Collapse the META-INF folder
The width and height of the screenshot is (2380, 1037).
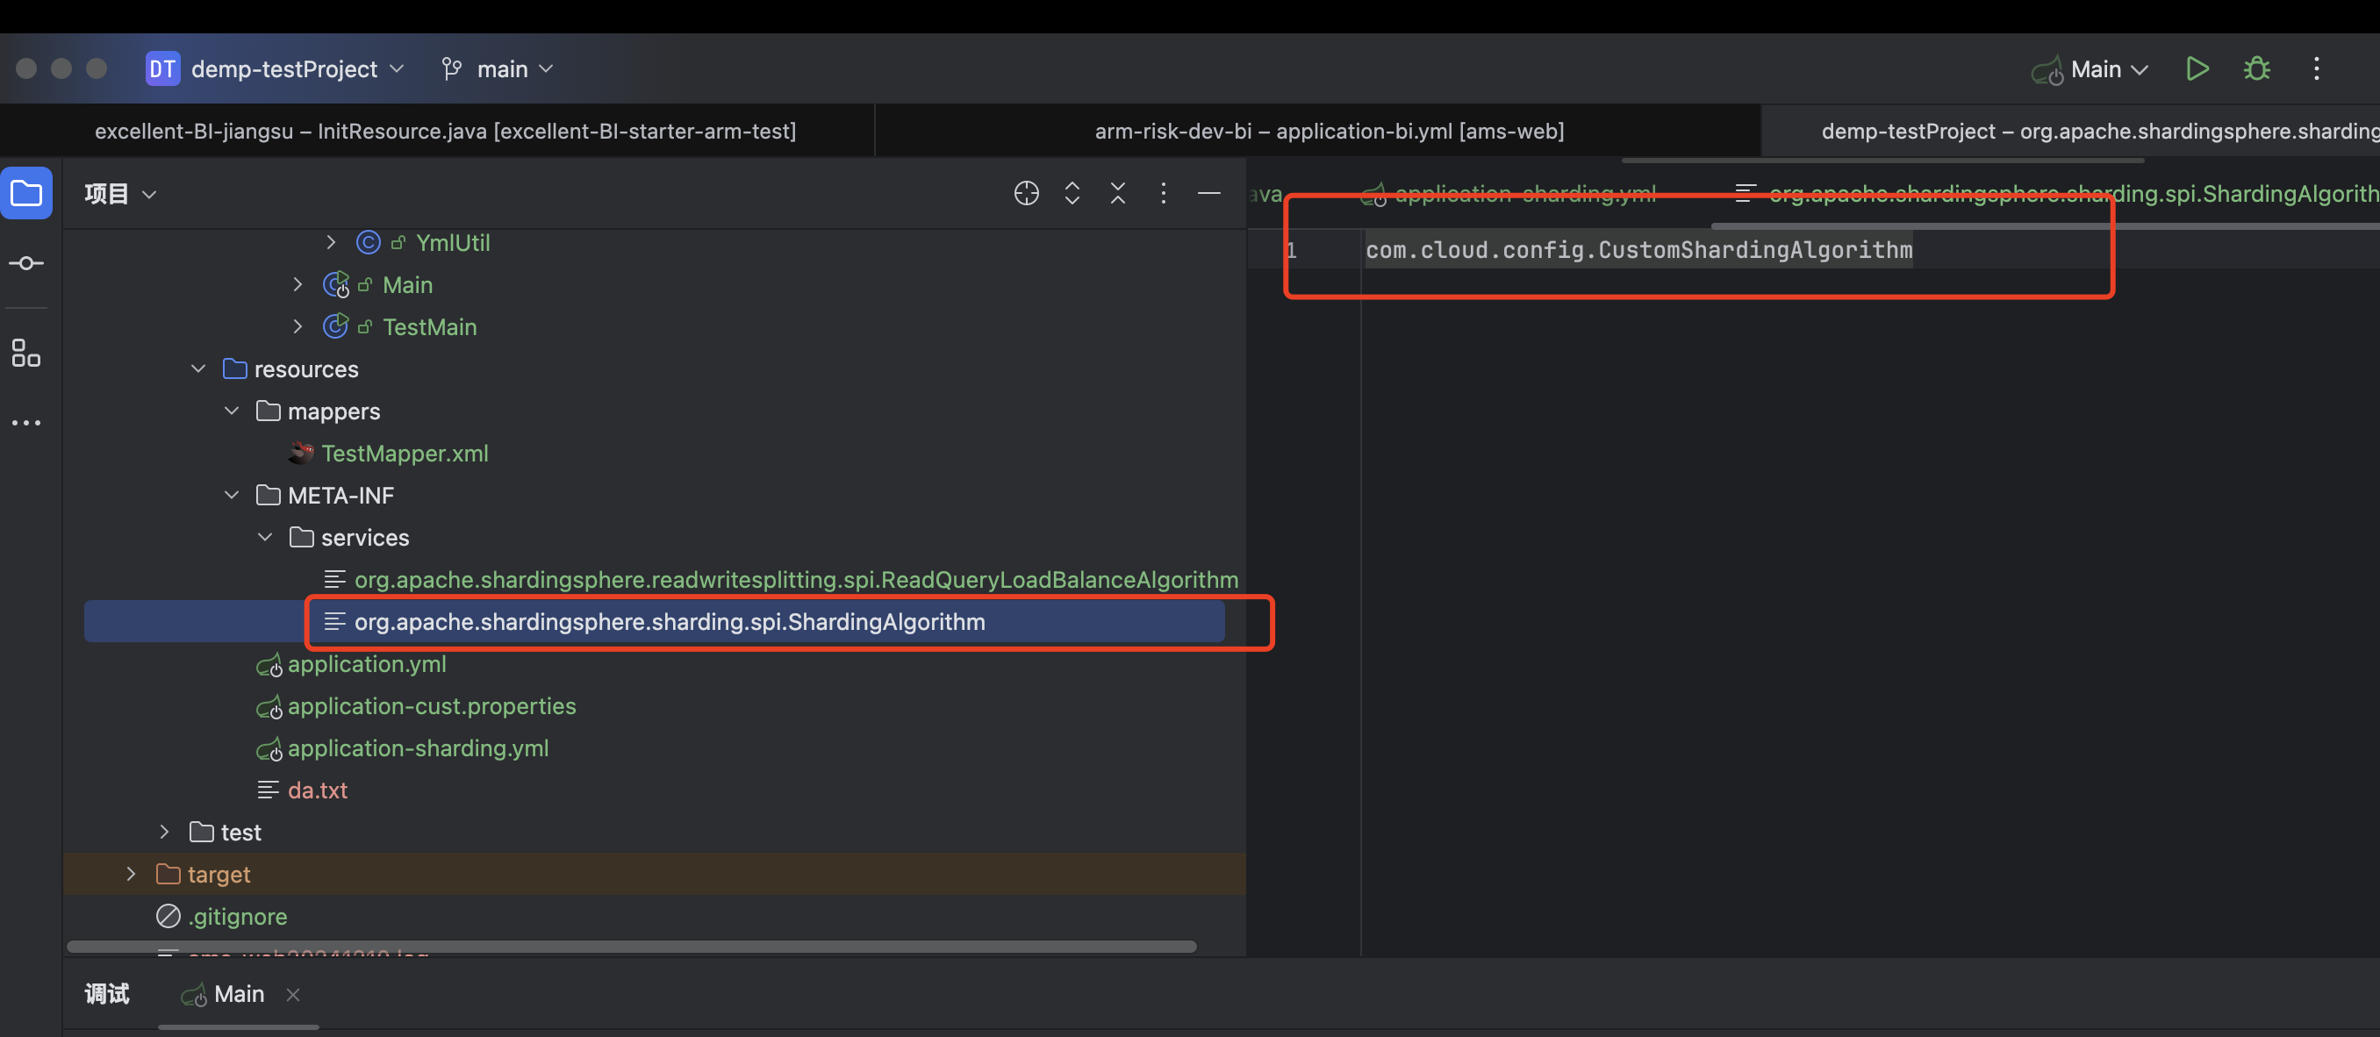[x=231, y=496]
